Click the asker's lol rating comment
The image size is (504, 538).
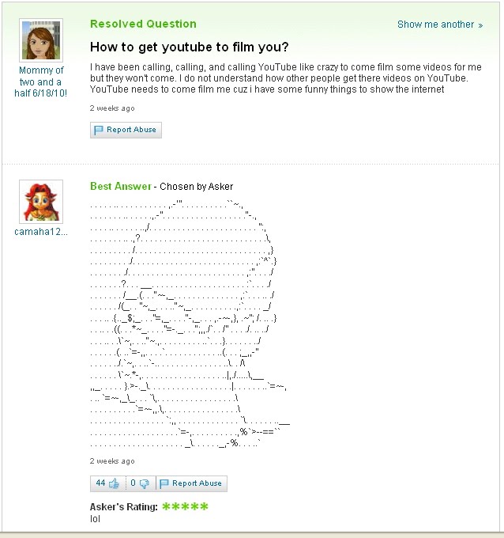coord(95,519)
